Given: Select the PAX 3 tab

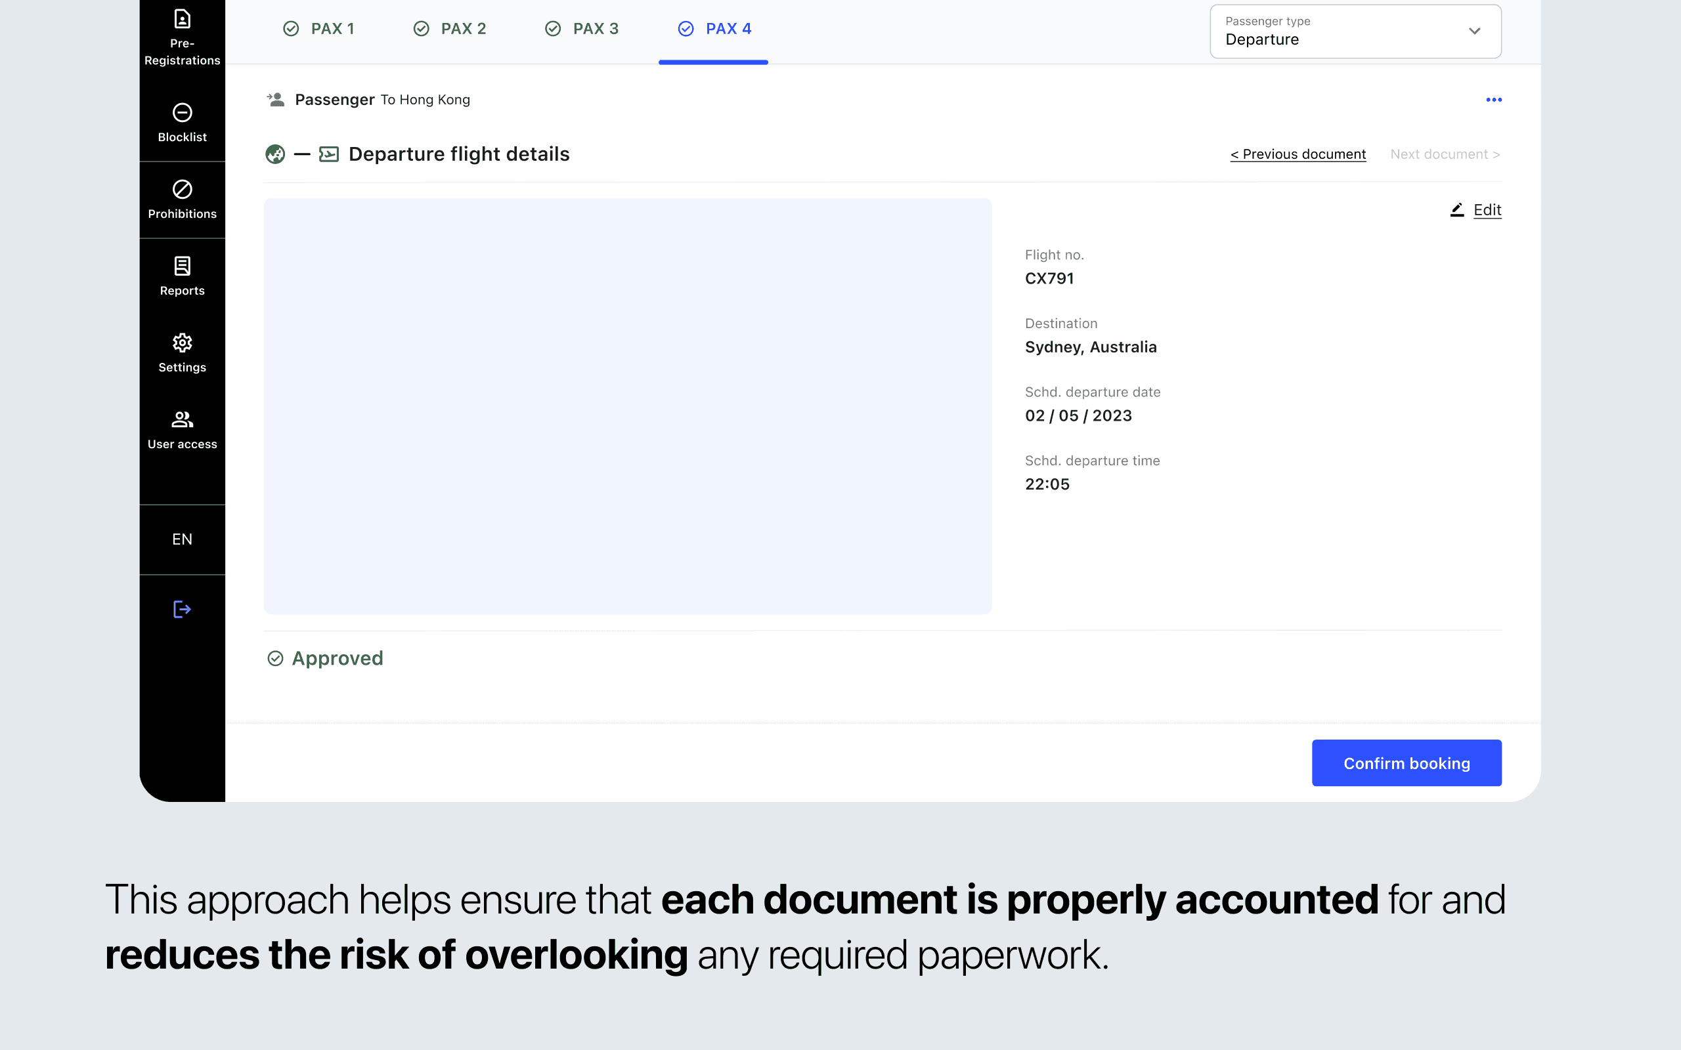Looking at the screenshot, I should coord(582,28).
